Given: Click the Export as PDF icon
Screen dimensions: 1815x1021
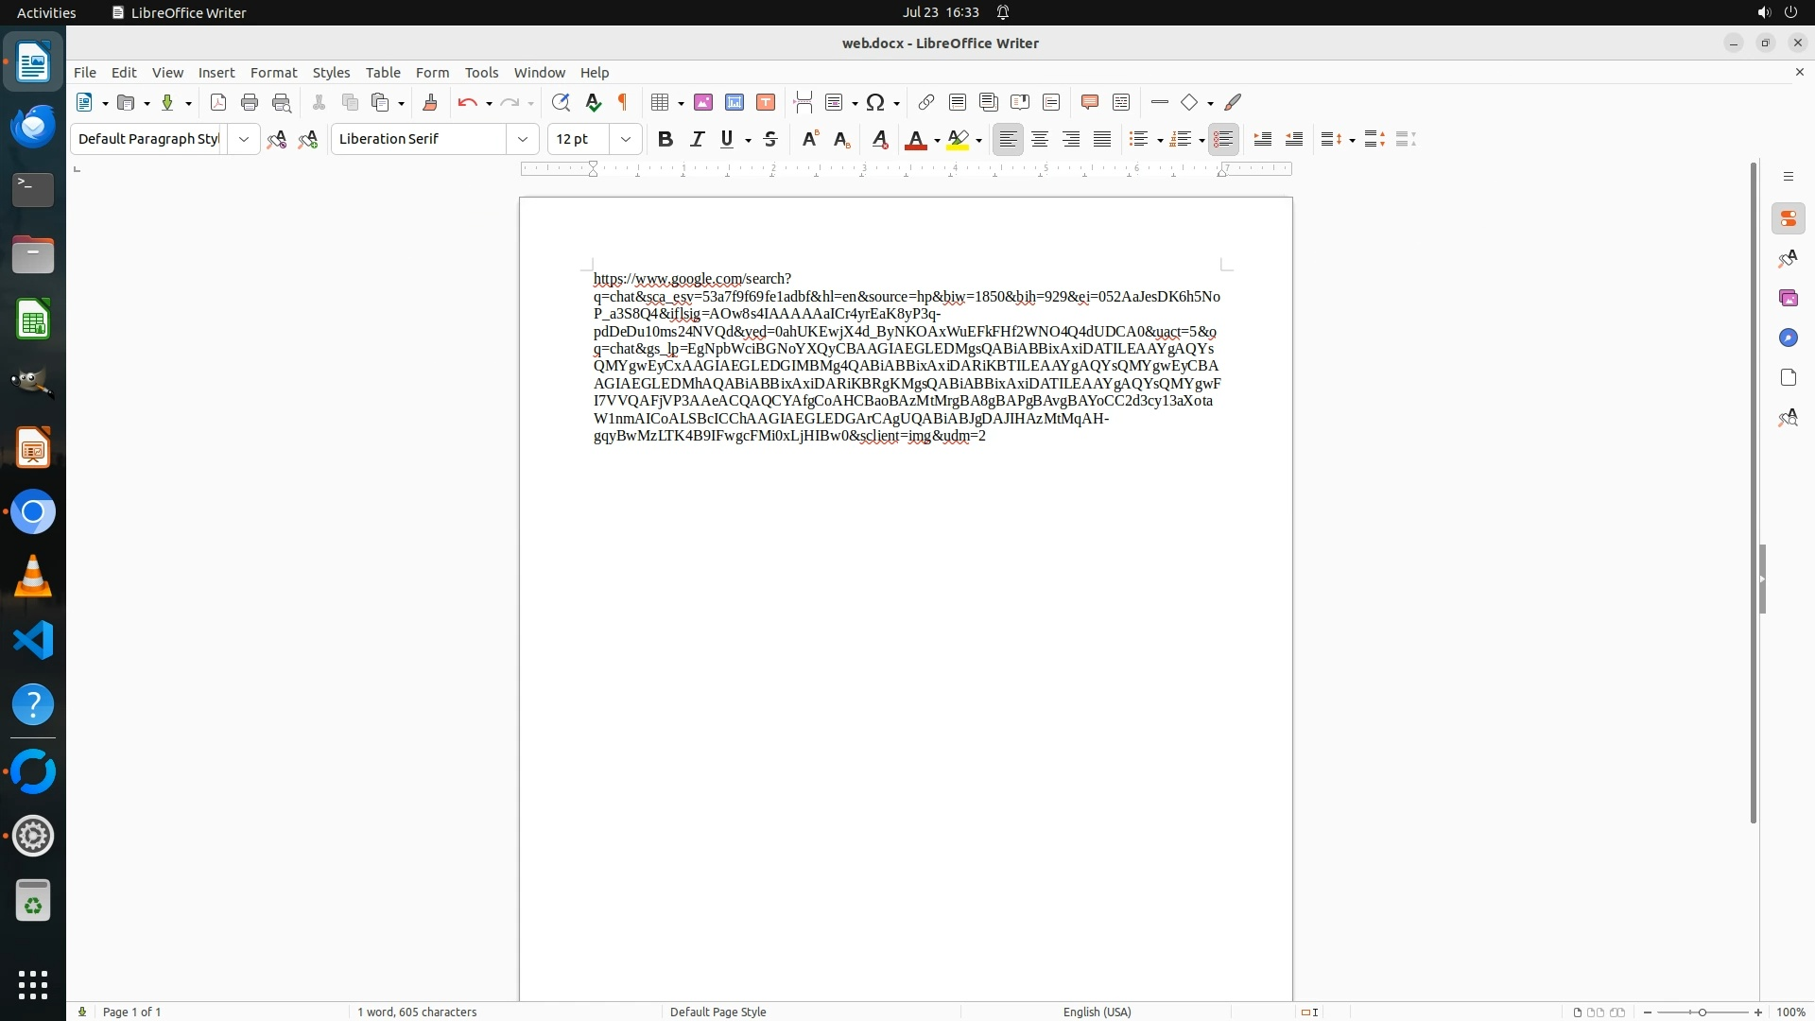Looking at the screenshot, I should 218,102.
